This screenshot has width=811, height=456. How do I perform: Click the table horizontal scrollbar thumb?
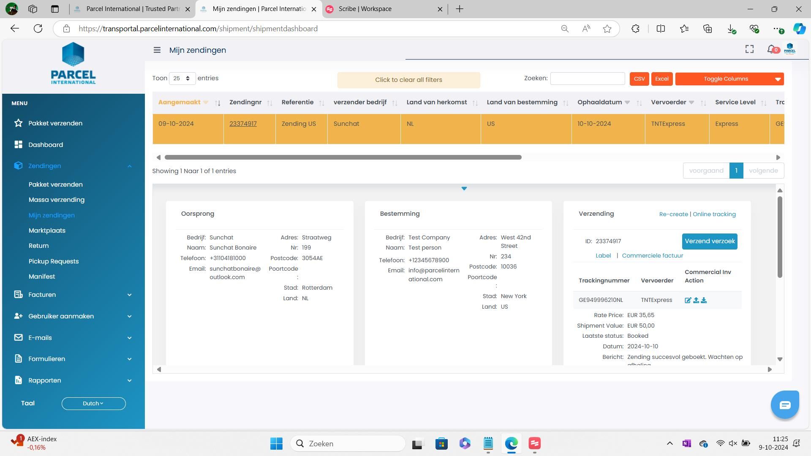click(343, 157)
